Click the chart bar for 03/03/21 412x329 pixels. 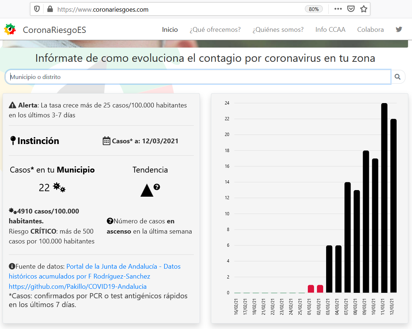329,269
